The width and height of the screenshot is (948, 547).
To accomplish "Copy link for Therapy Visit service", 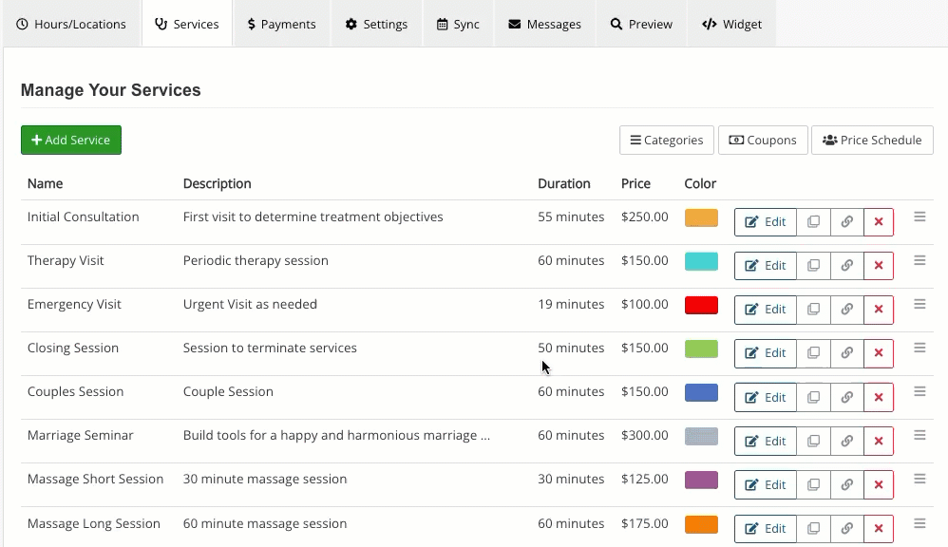I will click(x=846, y=266).
